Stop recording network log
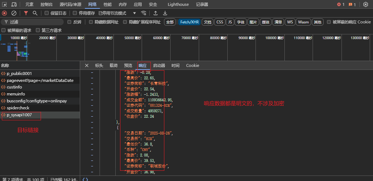 click(x=4, y=13)
